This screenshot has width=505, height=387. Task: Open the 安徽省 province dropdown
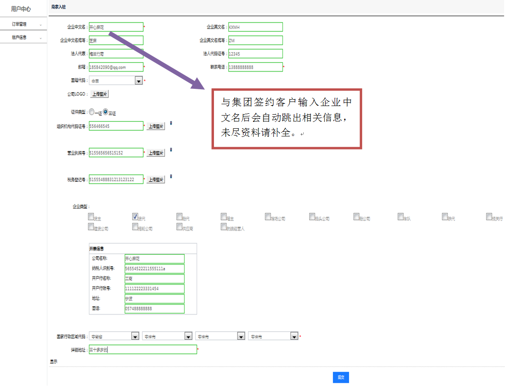135,336
